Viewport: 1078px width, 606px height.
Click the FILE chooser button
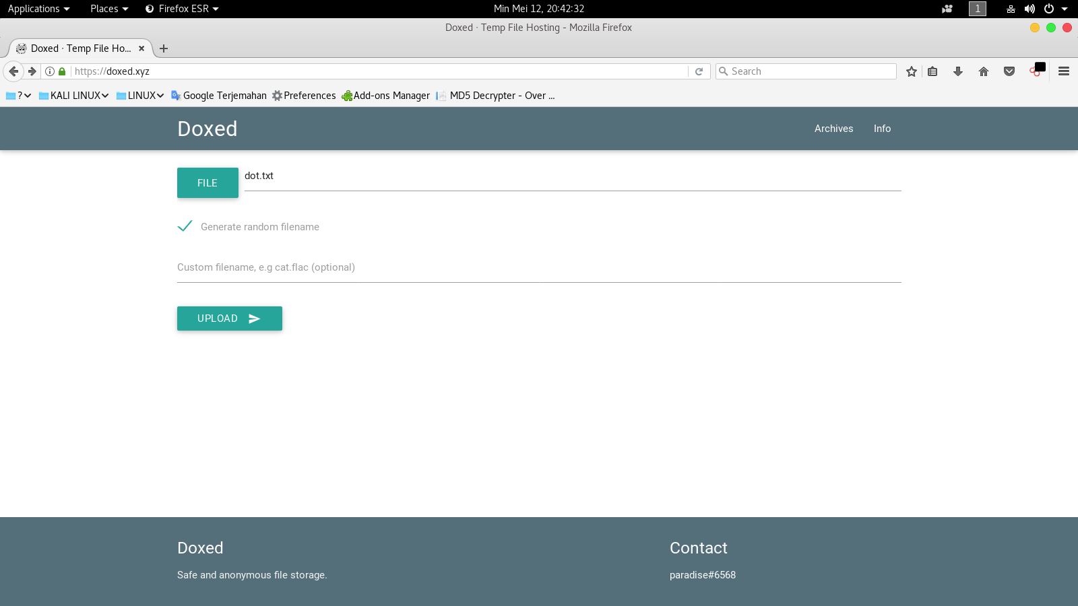(x=208, y=182)
